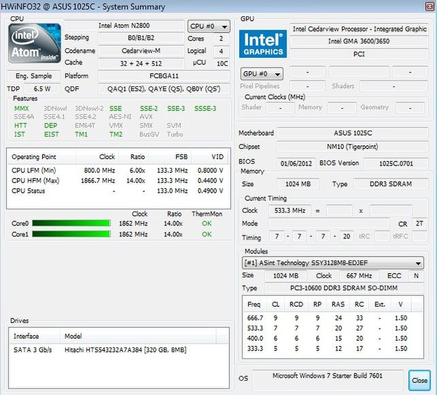Click the Operating Point column header

click(41, 157)
